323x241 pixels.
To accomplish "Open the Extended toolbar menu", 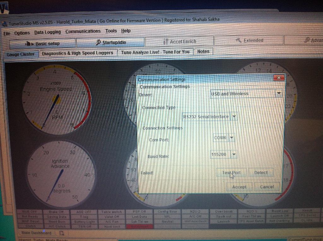I will pyautogui.click(x=249, y=40).
